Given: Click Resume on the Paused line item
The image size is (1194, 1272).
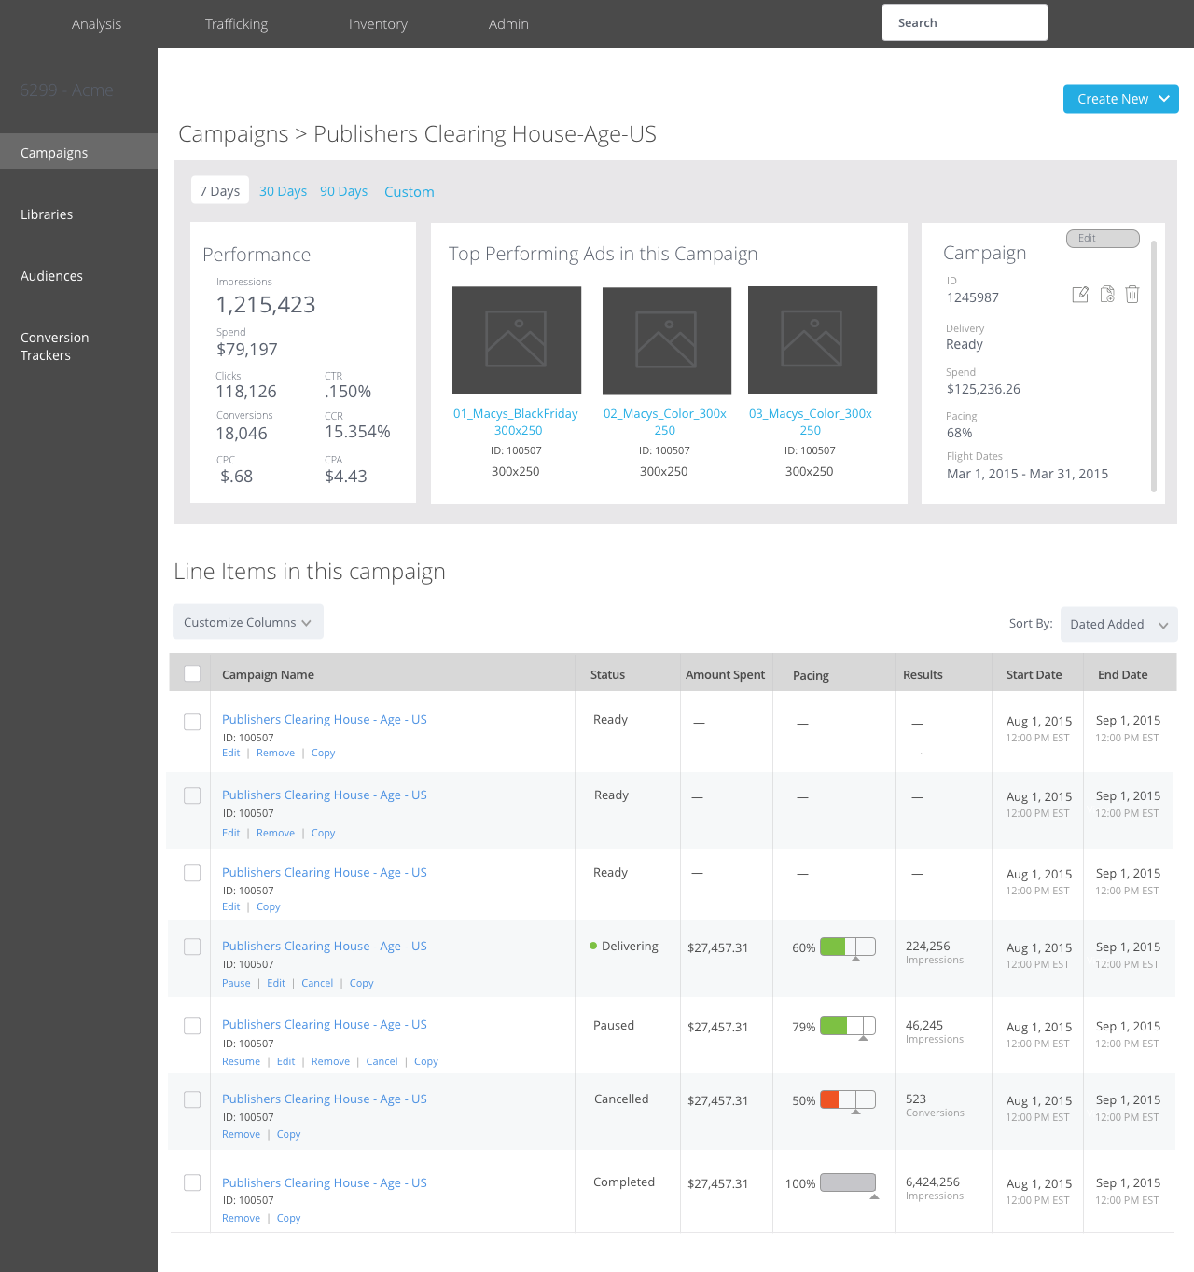Looking at the screenshot, I should (x=241, y=1061).
